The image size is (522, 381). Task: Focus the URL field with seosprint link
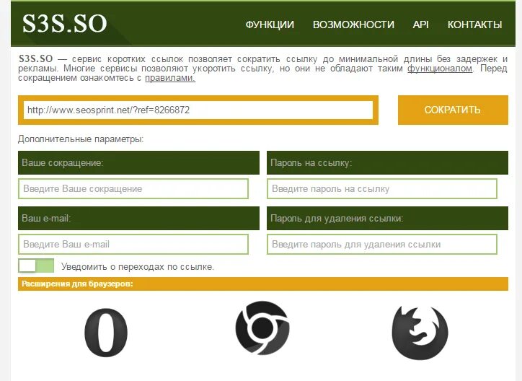[198, 110]
